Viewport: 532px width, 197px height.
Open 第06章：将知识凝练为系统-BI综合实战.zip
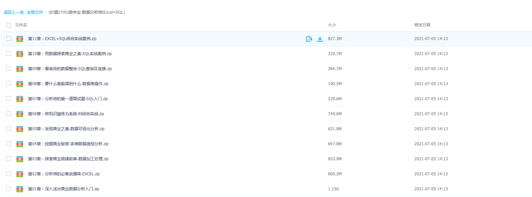(x=66, y=114)
